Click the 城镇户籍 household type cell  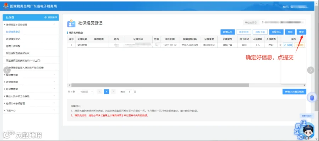(227, 45)
